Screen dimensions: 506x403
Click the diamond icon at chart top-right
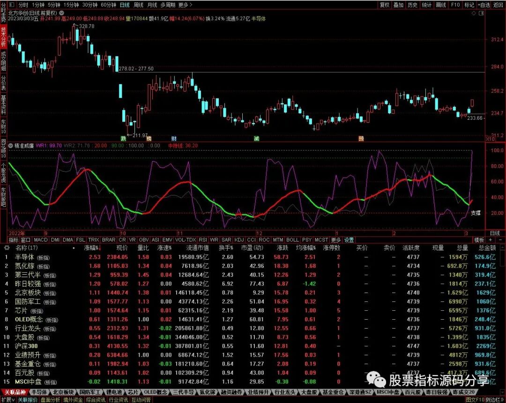click(x=474, y=13)
